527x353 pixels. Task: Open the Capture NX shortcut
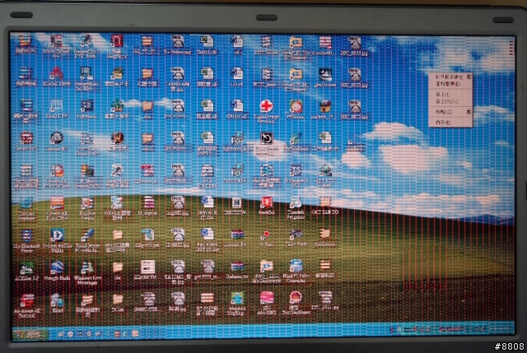(x=57, y=138)
